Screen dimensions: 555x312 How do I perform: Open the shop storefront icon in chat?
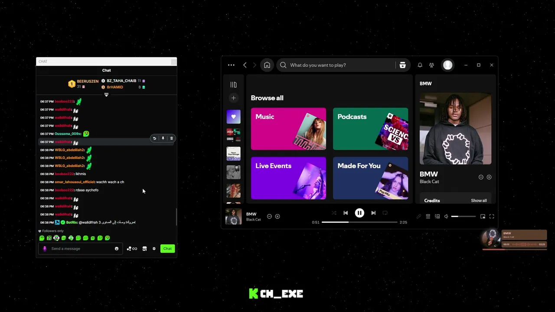click(x=144, y=249)
